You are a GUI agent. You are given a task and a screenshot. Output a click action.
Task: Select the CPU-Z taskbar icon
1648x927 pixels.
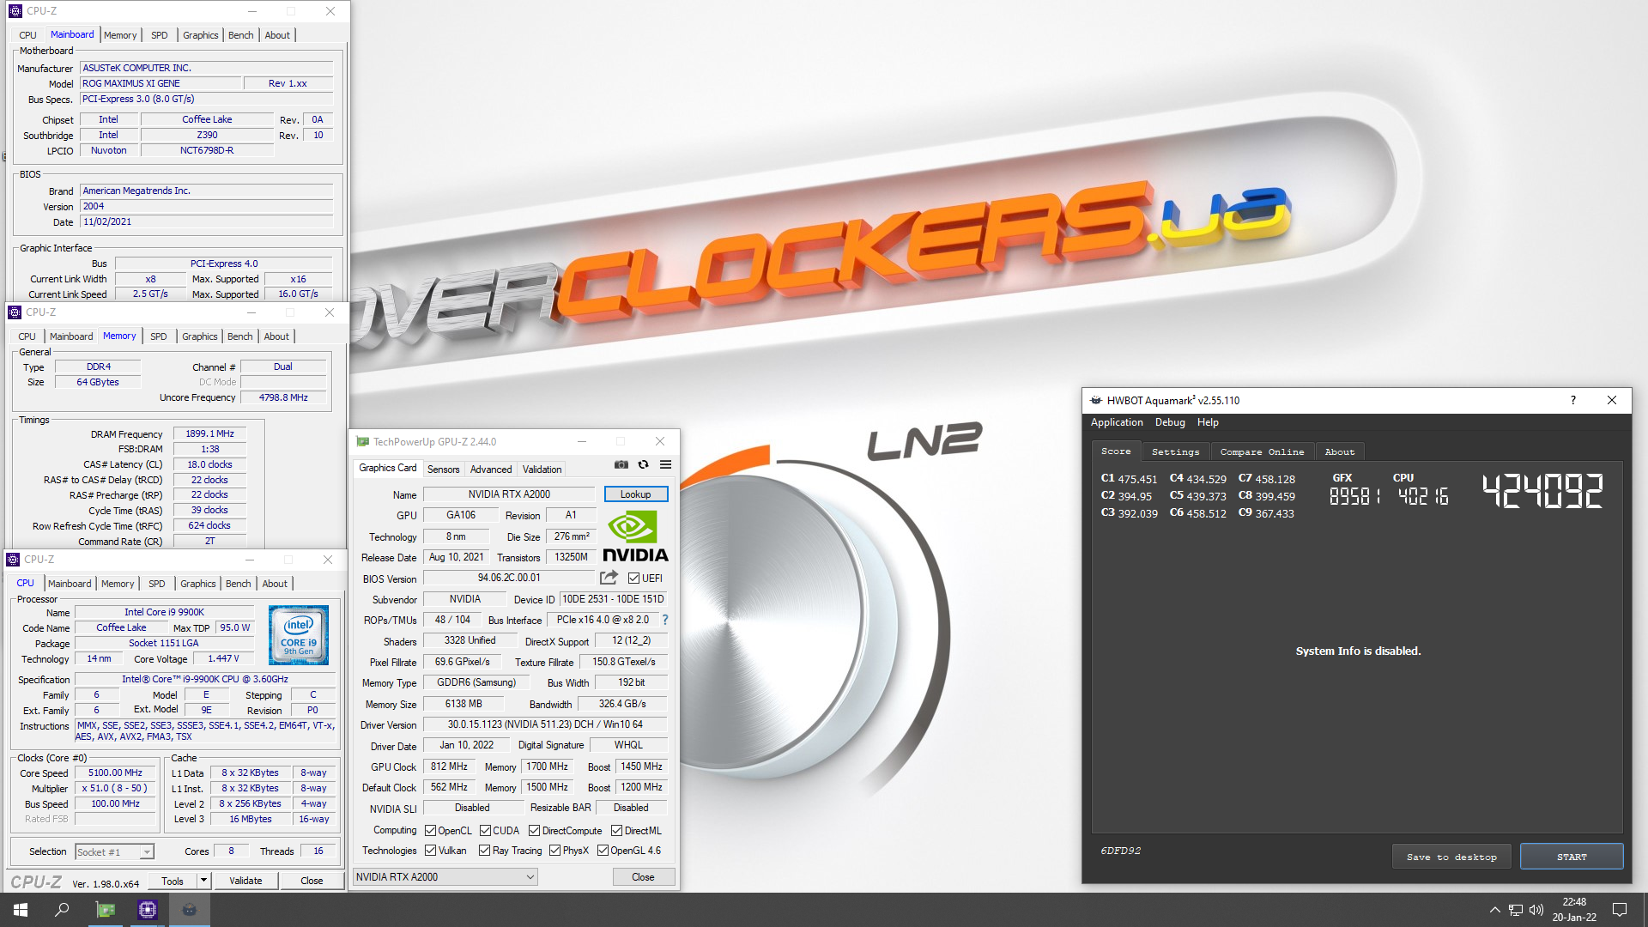pos(148,910)
